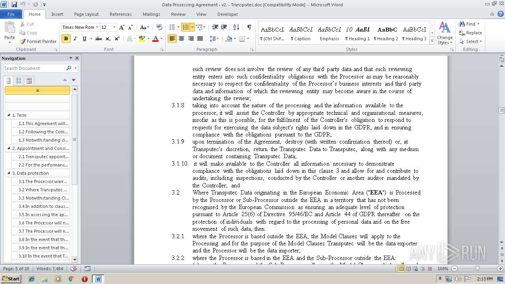Grow the font size
This screenshot has height=284, width=505.
(x=122, y=27)
